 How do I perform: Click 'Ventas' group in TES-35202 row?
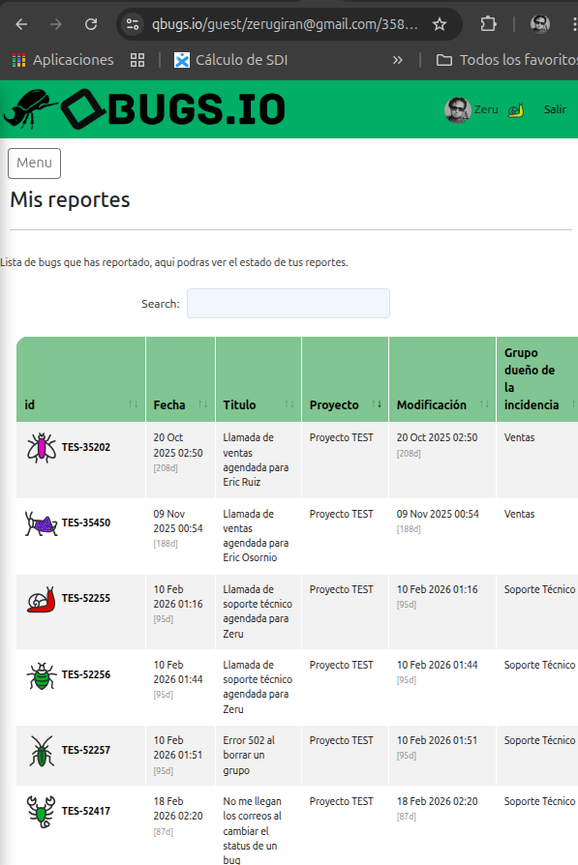tap(520, 437)
